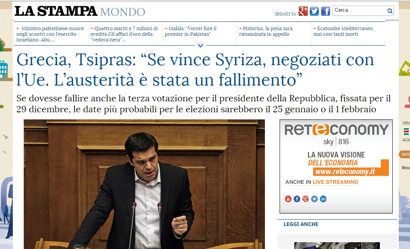Click the search magnifier icon
This screenshot has height=249, width=410.
pyautogui.click(x=390, y=11)
